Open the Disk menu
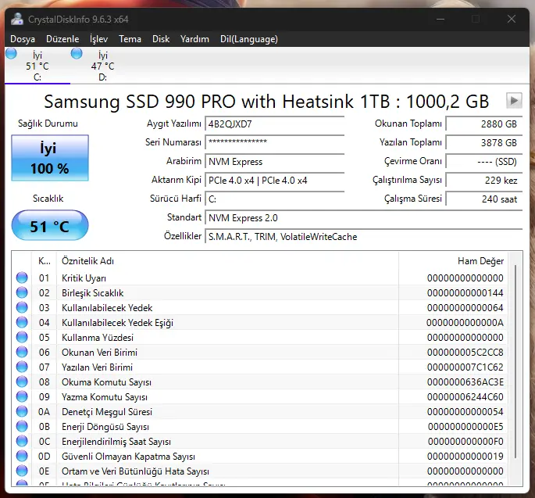 (x=161, y=39)
